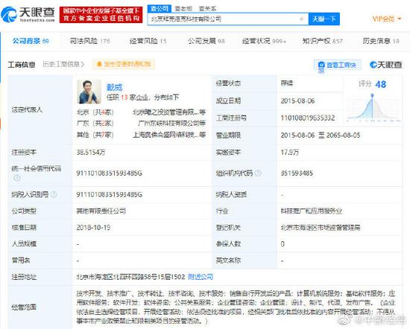This screenshot has height=329, width=410.
Task: Open the red official credit agency banner
Action: pyautogui.click(x=101, y=15)
